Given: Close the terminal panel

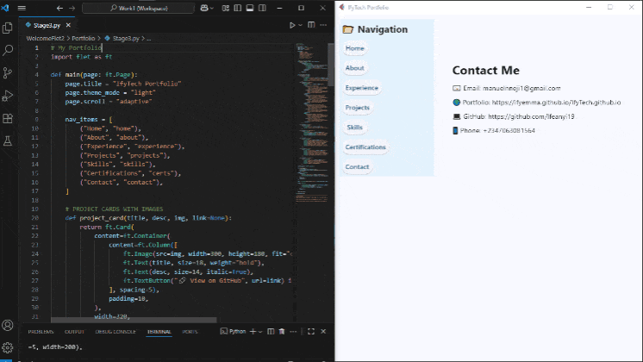Looking at the screenshot, I should coord(323,331).
